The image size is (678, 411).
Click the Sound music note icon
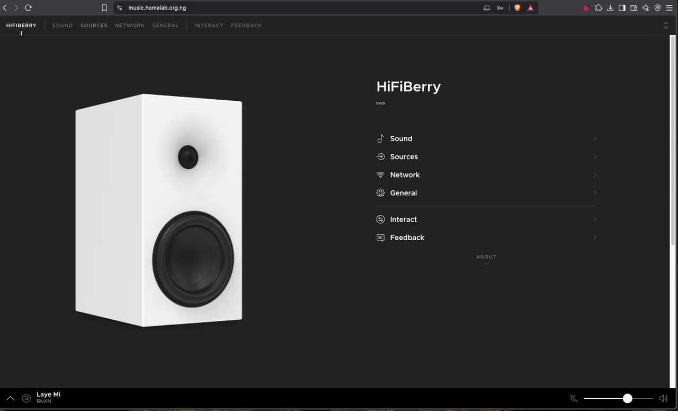380,138
